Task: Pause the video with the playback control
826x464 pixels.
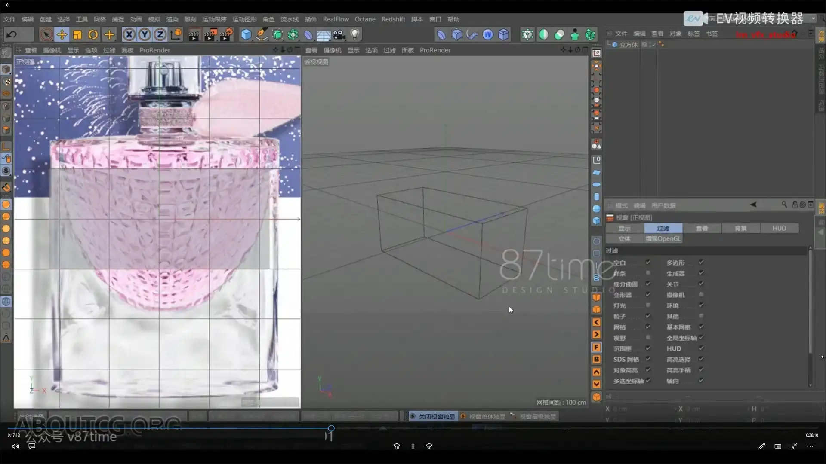Action: click(413, 446)
